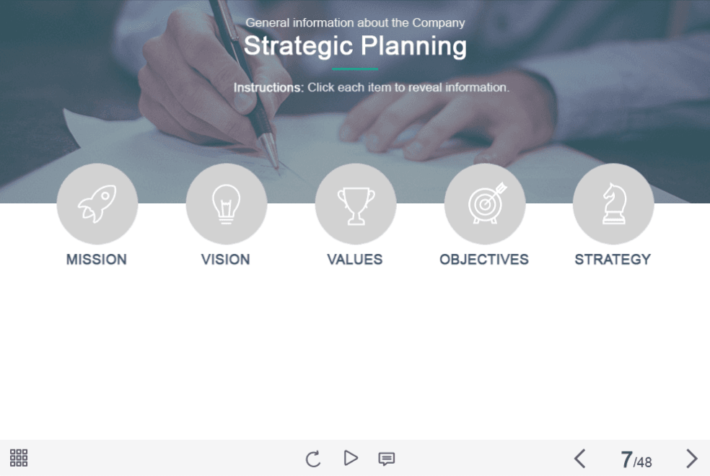Click the MISSION text label
The height and width of the screenshot is (476, 710).
(97, 260)
